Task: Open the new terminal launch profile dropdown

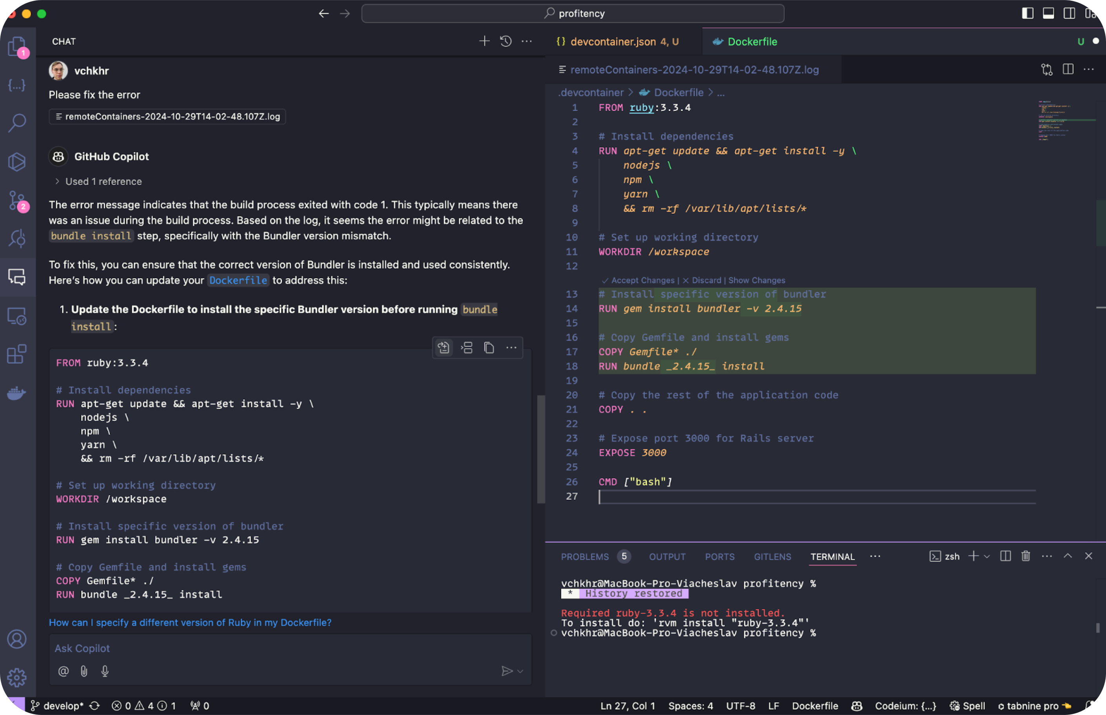Action: 987,556
